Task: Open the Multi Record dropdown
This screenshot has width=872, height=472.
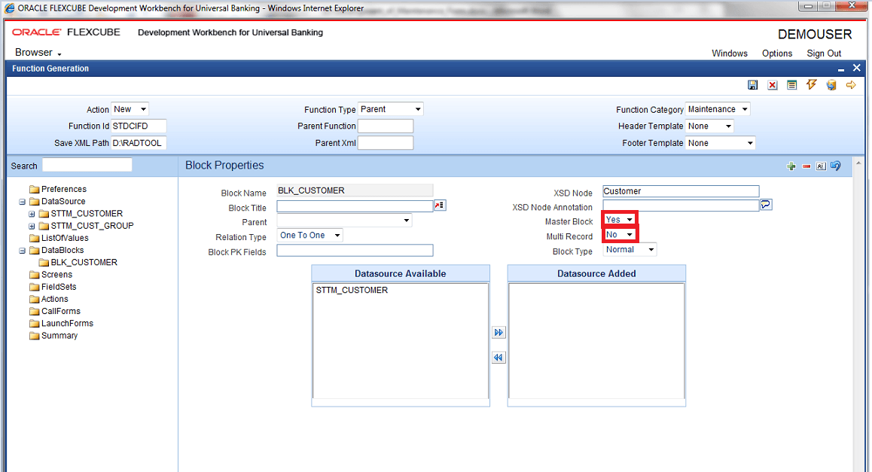Action: pyautogui.click(x=620, y=235)
